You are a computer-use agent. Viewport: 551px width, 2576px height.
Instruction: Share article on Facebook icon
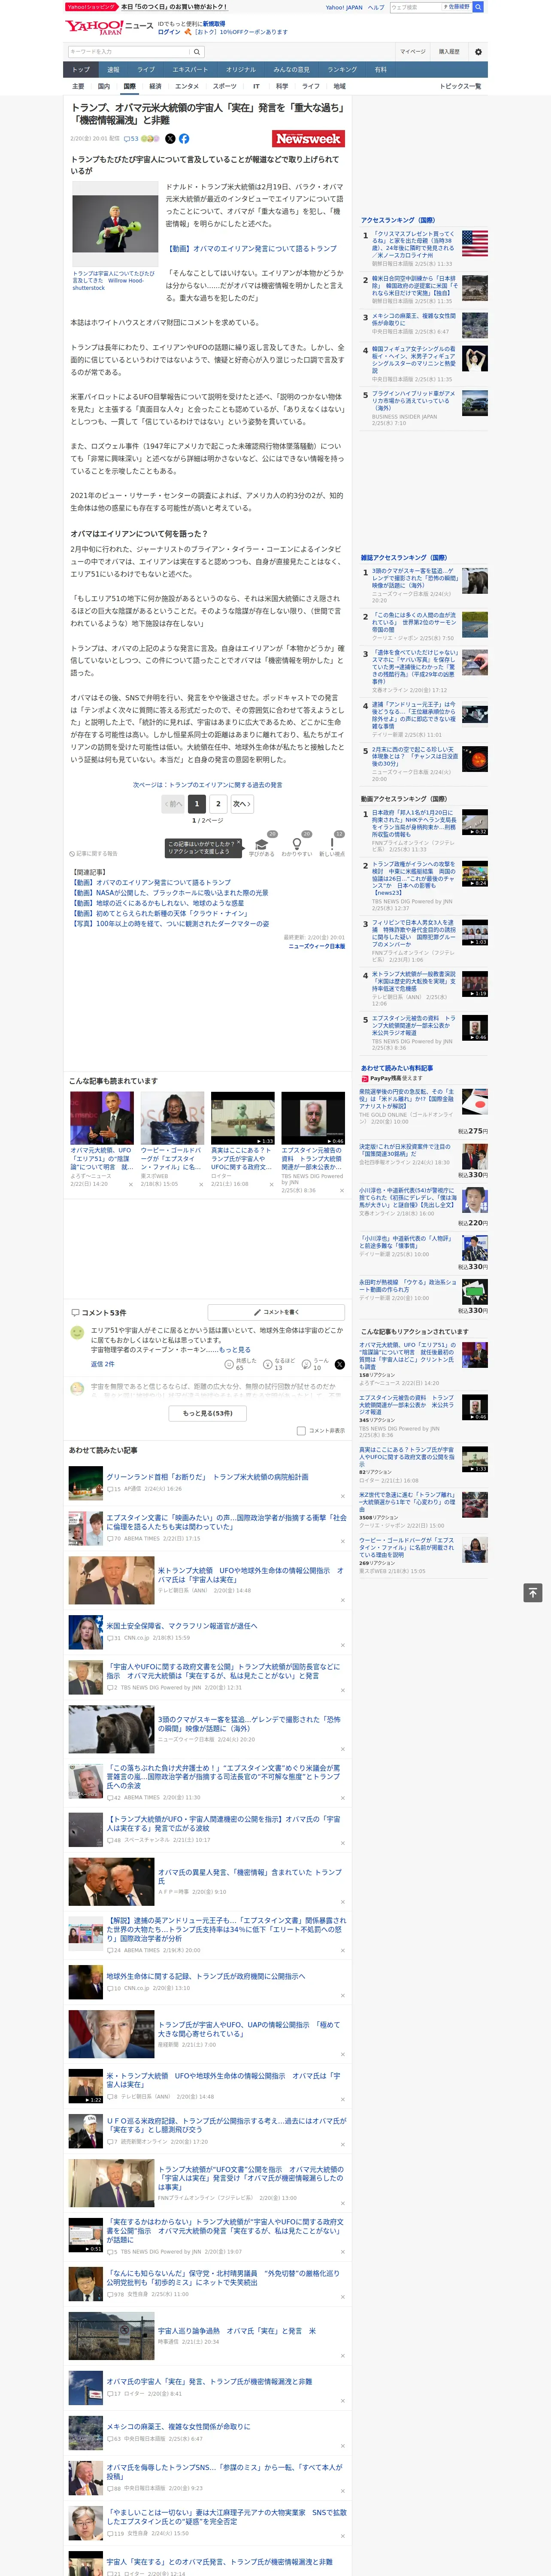pyautogui.click(x=184, y=139)
